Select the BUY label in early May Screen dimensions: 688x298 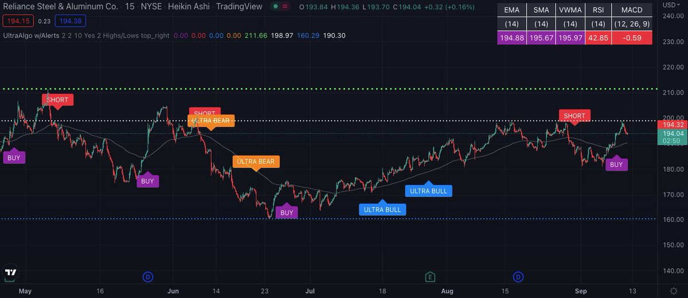coord(14,156)
